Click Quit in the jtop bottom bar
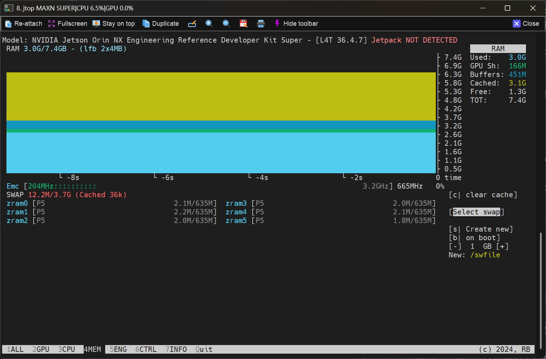 click(204, 349)
